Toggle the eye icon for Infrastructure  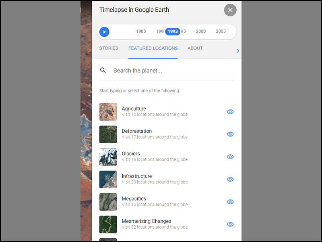pos(230,179)
